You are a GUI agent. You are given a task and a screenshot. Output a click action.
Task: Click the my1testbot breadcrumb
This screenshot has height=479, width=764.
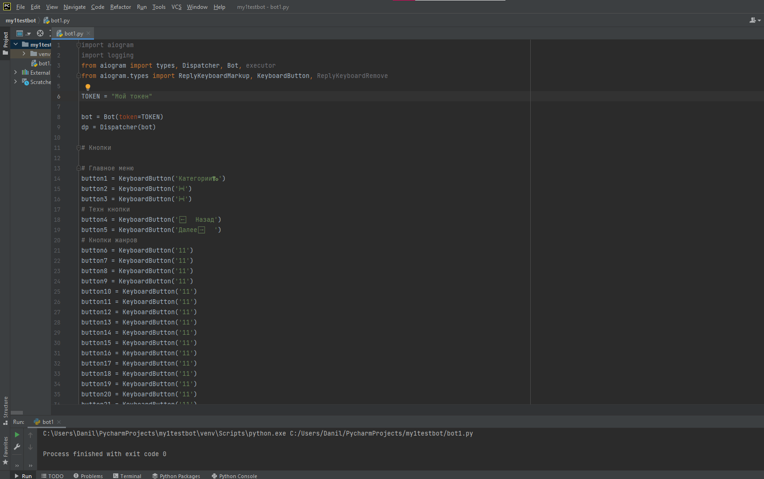pyautogui.click(x=21, y=21)
